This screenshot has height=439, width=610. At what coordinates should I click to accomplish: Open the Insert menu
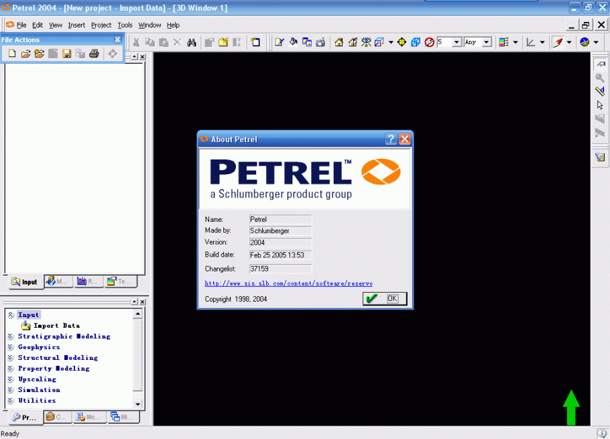coord(76,25)
